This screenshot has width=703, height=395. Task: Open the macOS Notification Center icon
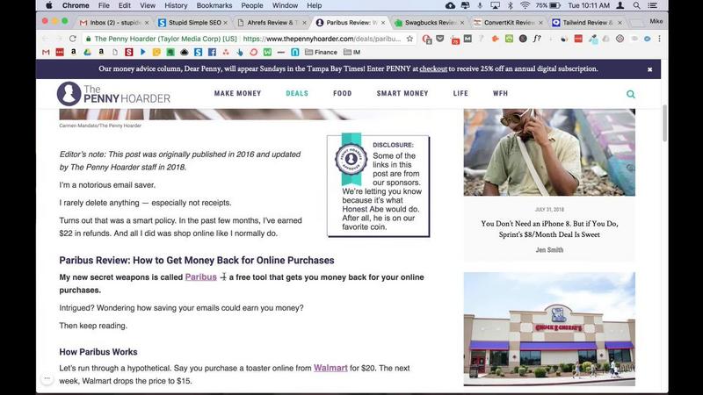[x=652, y=5]
